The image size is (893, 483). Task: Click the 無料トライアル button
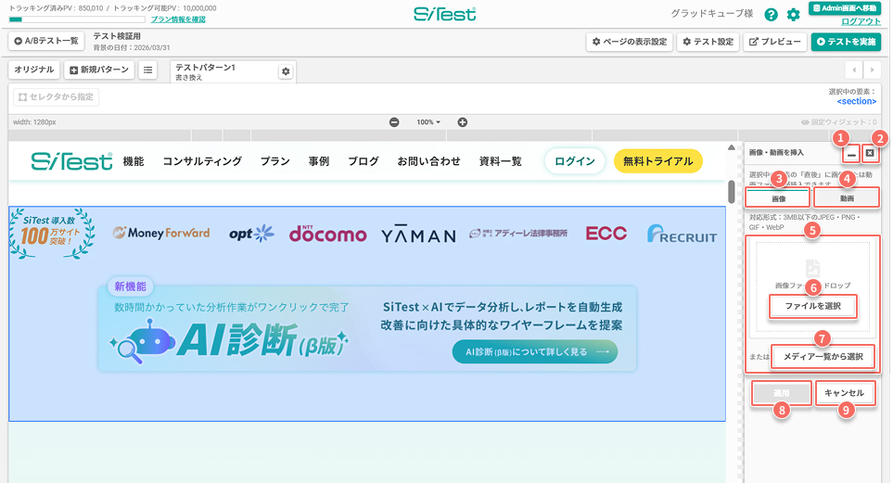[657, 161]
